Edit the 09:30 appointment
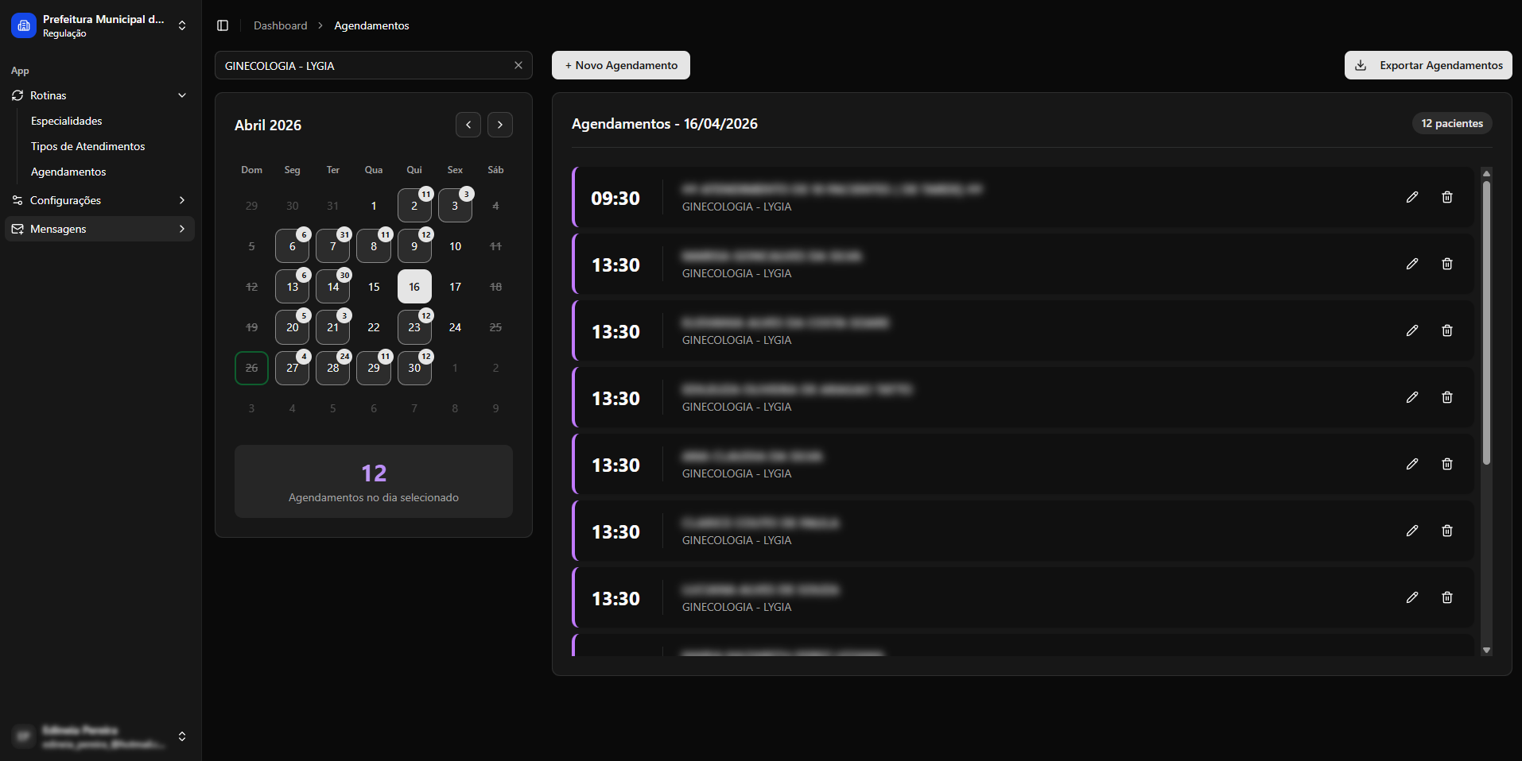Screen dimensions: 1522x761 pos(1411,197)
